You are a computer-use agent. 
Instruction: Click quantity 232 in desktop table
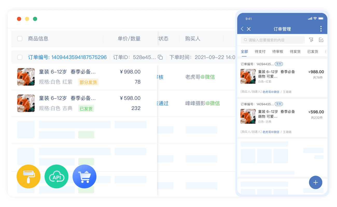(136, 108)
